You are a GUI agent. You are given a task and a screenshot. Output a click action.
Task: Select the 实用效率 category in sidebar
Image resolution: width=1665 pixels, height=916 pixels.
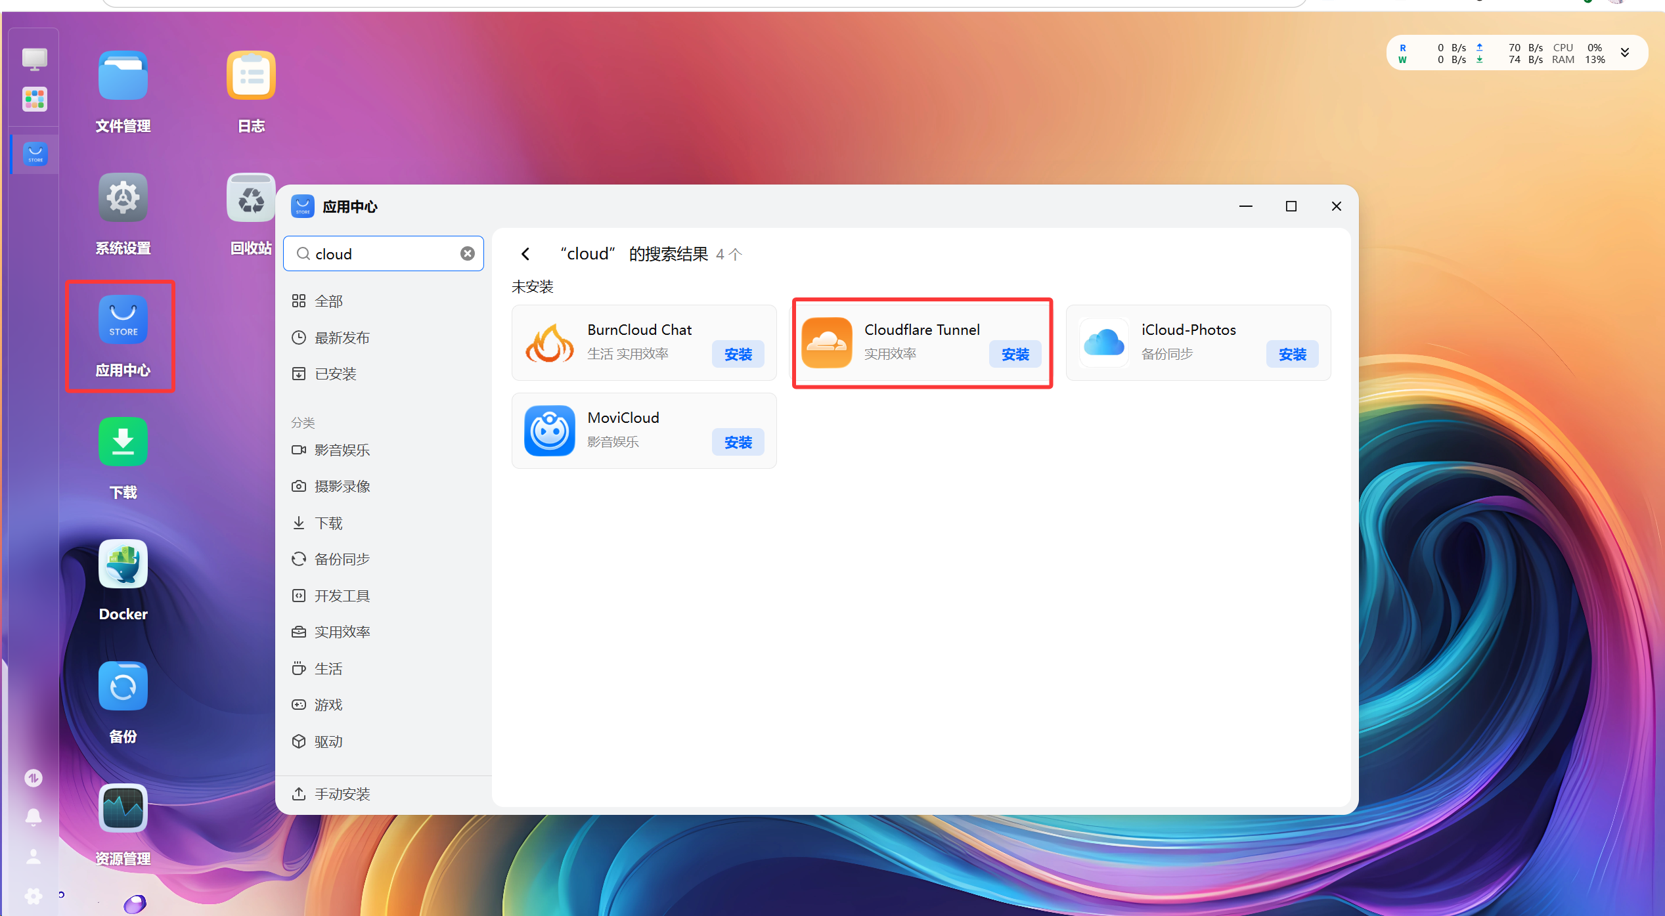pos(342,632)
